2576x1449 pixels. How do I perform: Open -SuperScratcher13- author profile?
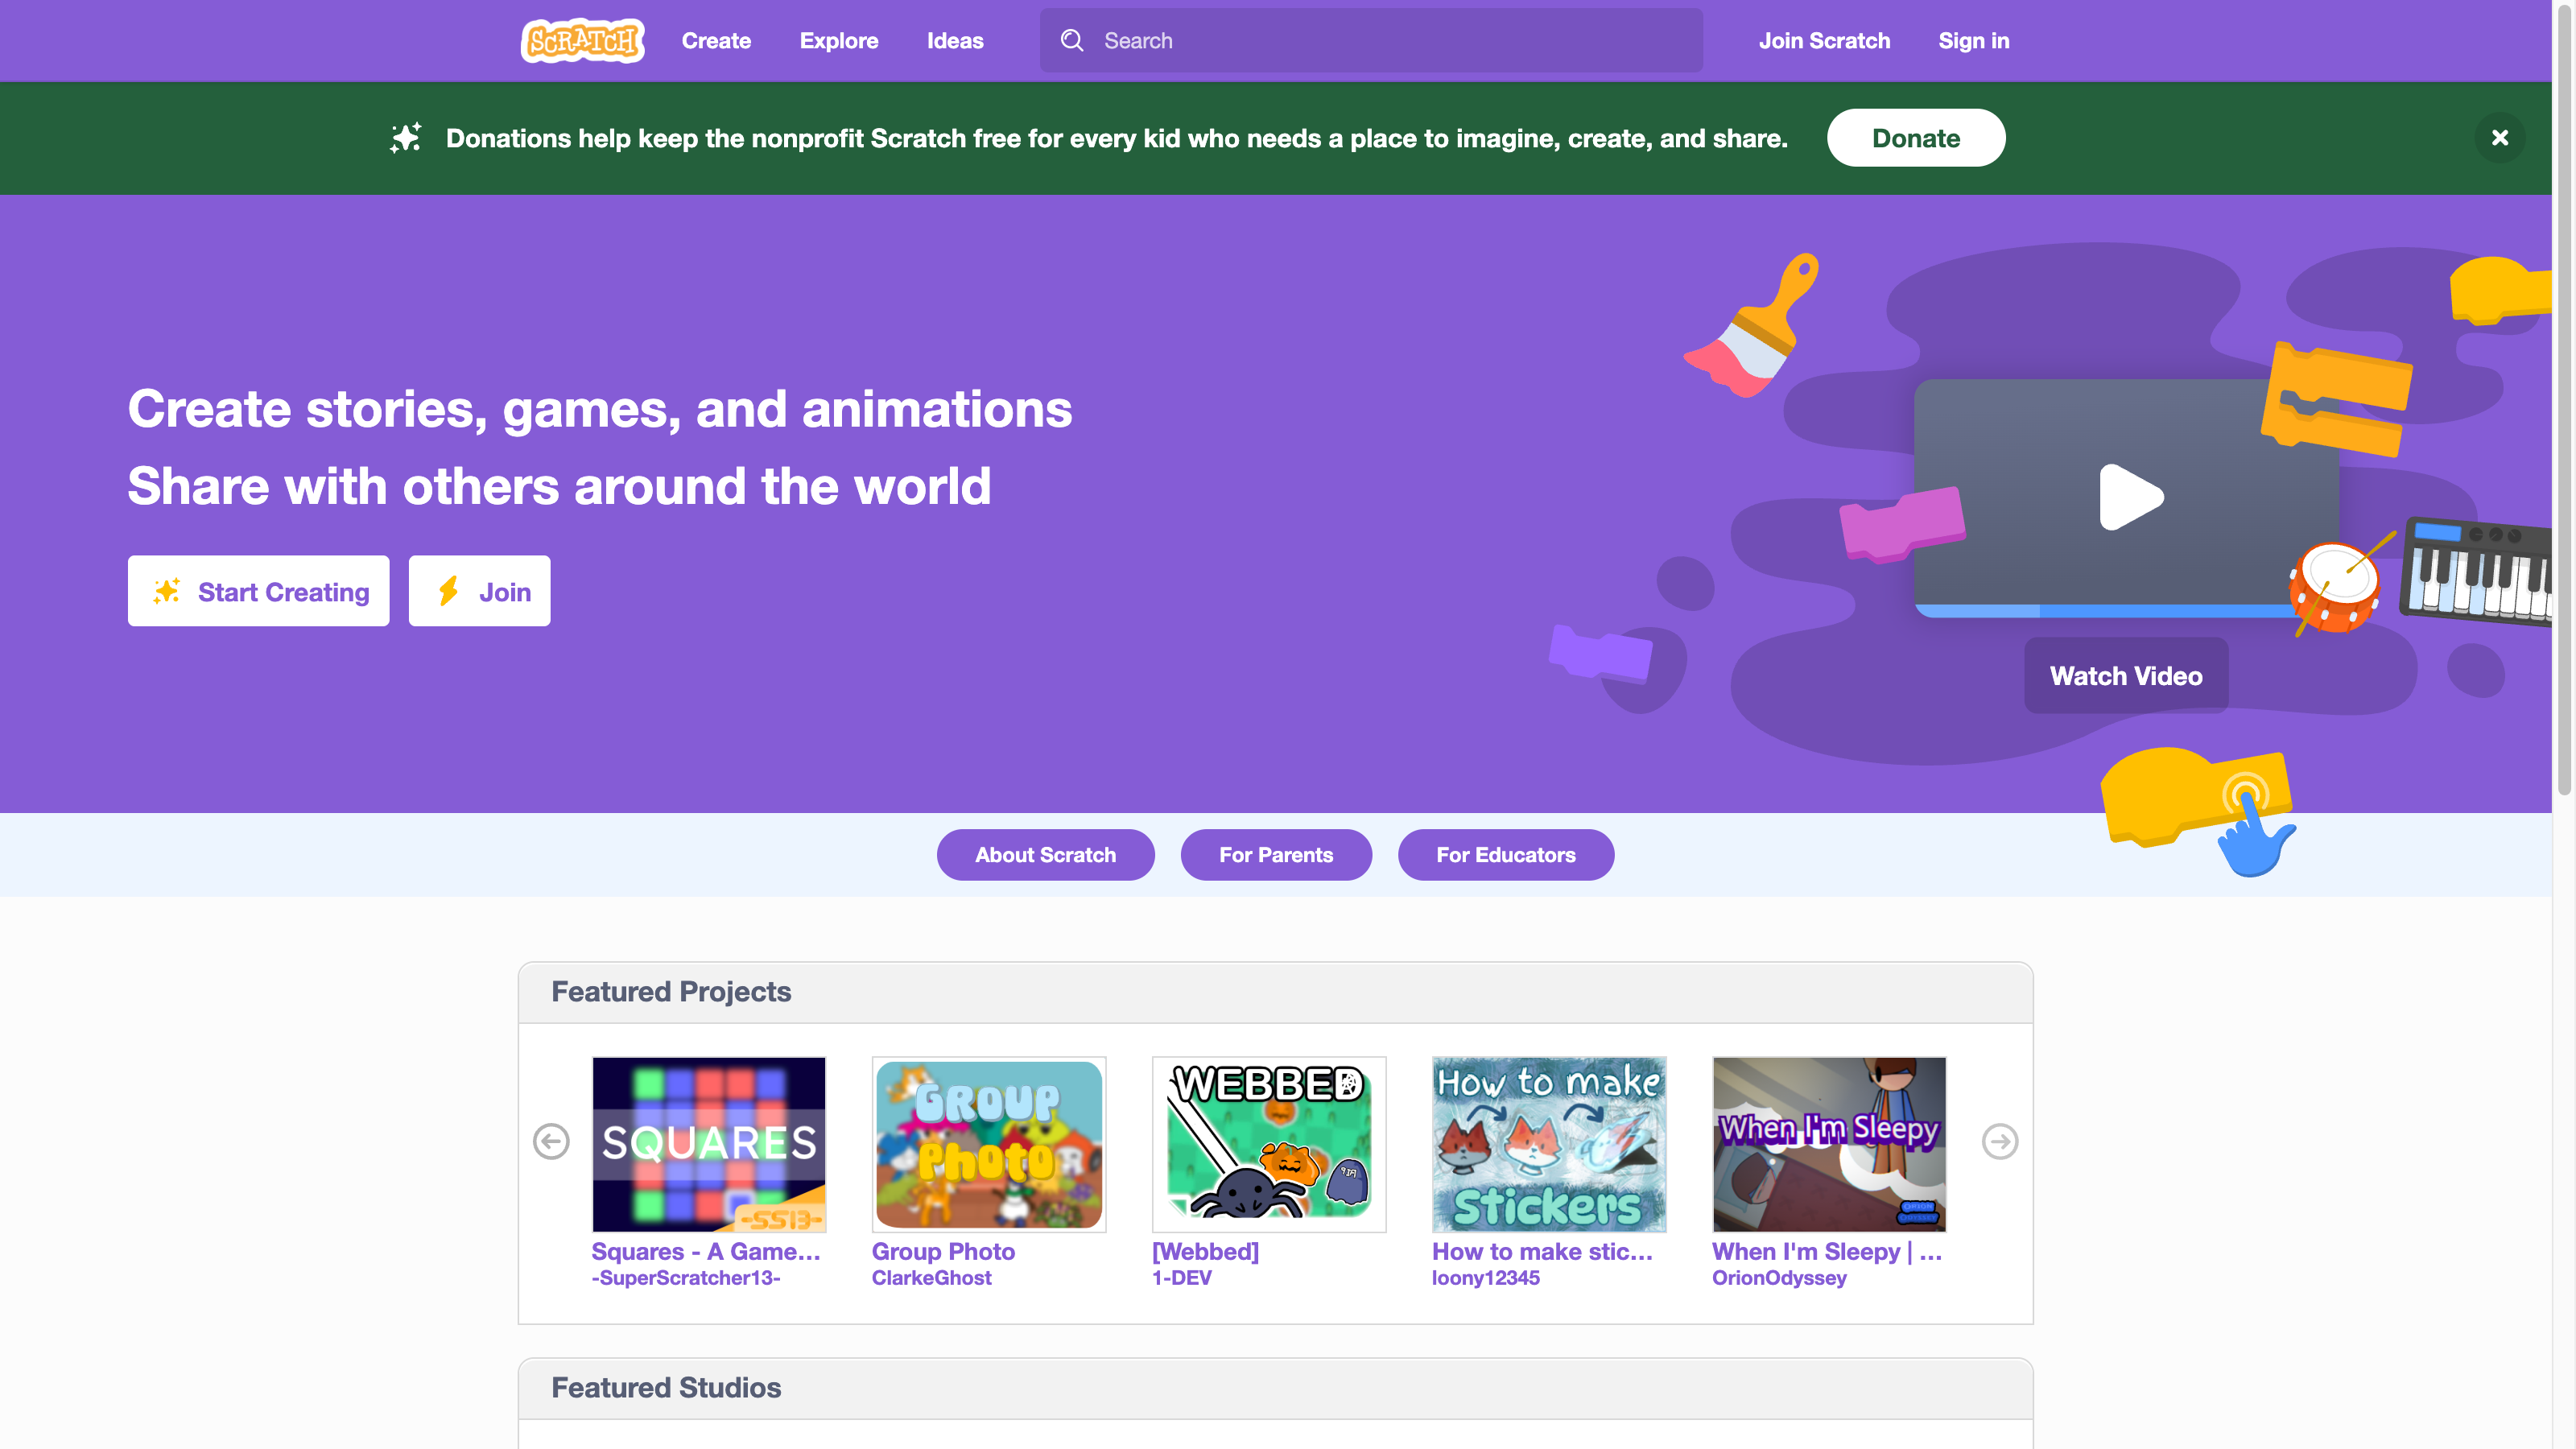click(x=686, y=1278)
